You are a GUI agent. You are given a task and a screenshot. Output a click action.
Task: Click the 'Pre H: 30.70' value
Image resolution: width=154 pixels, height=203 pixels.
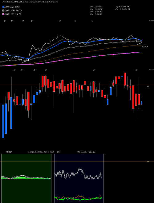tap(97, 9)
